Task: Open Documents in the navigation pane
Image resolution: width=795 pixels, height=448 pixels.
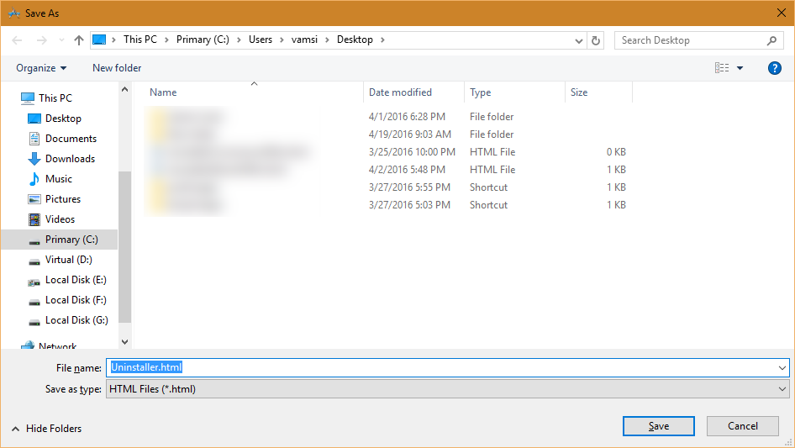Action: (x=71, y=139)
